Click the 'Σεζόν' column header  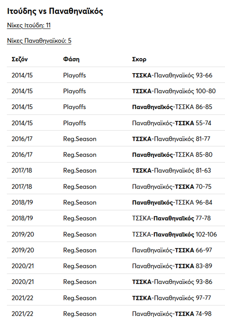coord(19,59)
